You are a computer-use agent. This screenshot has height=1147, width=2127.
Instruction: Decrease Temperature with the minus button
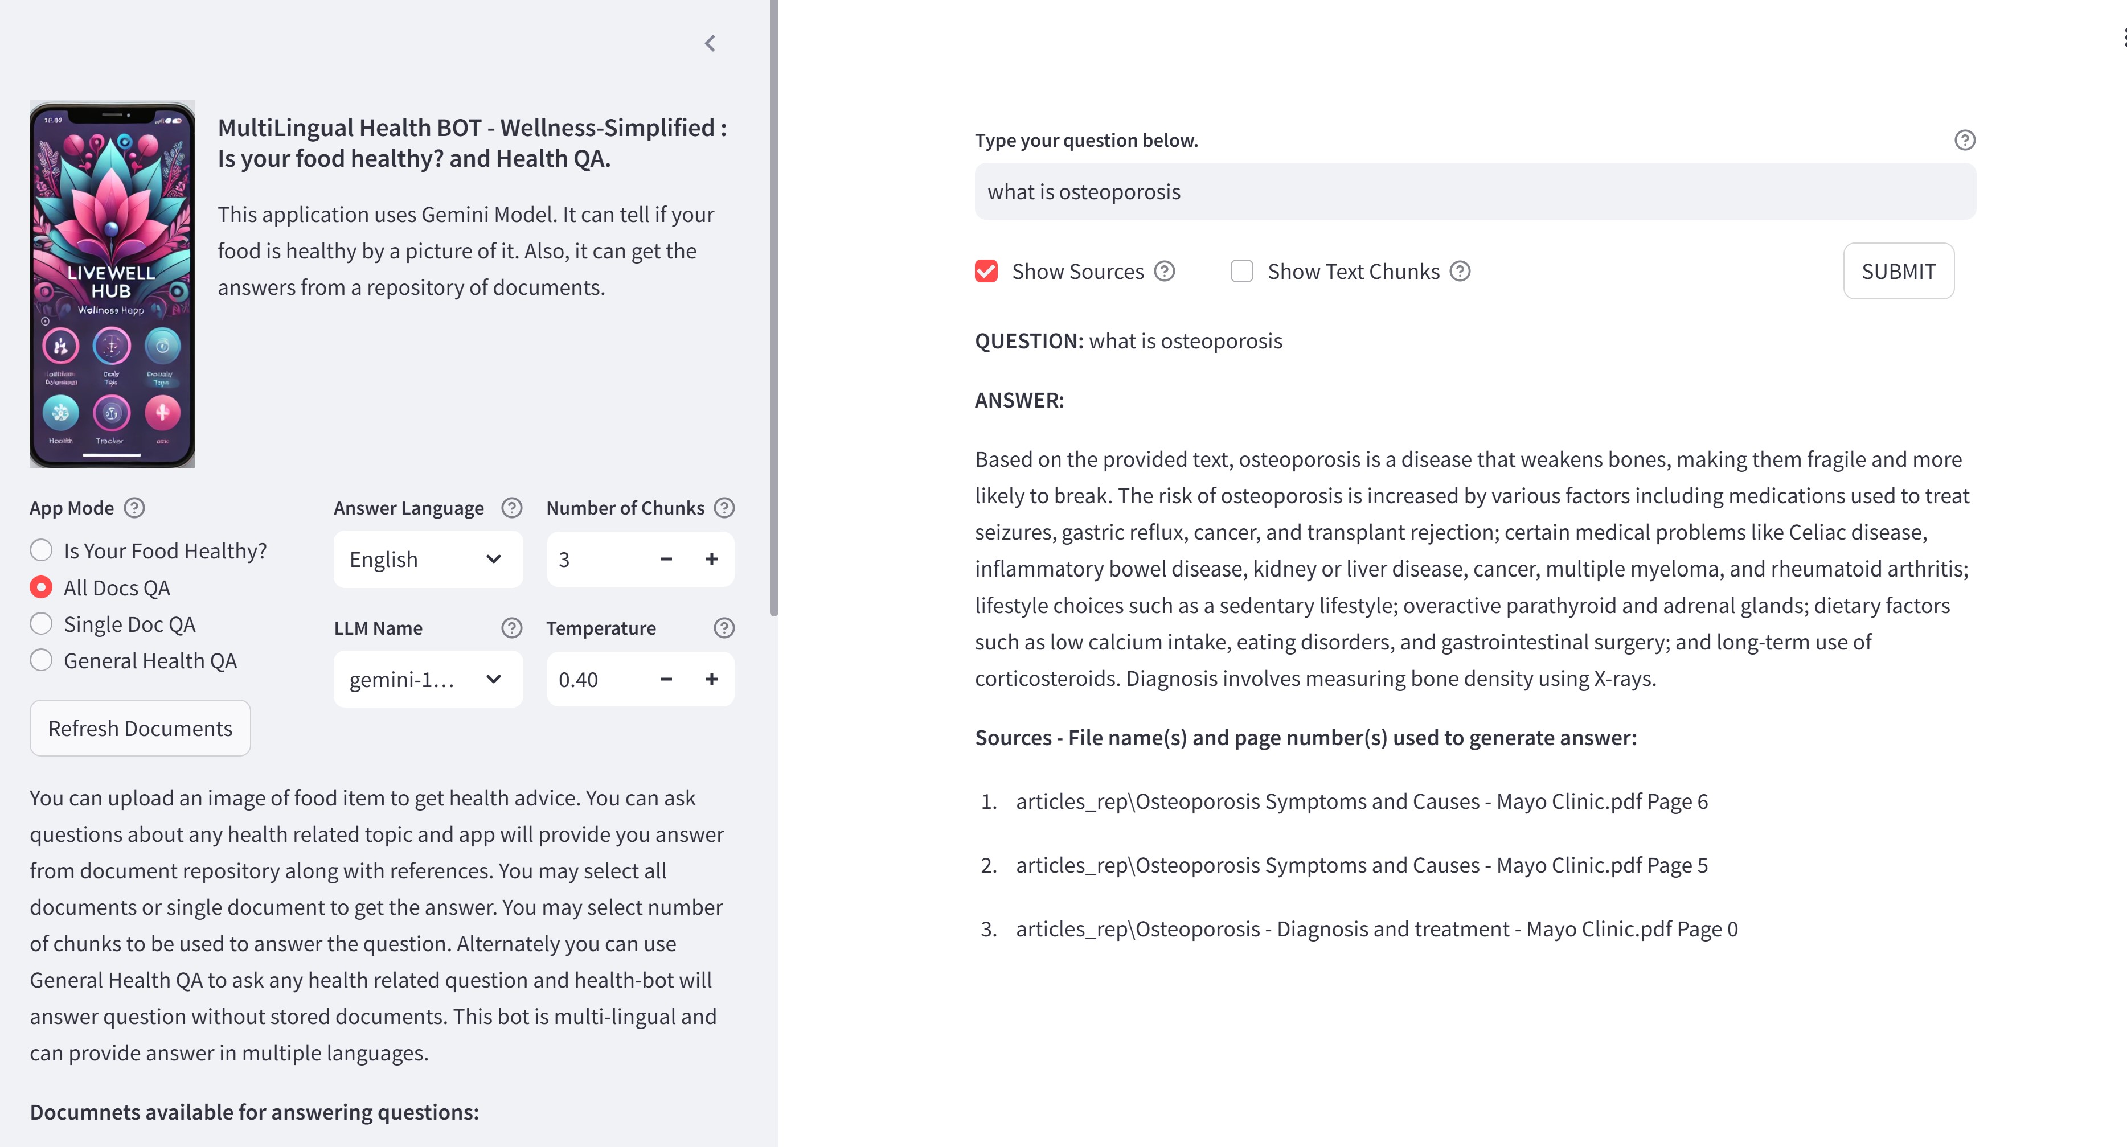(666, 679)
